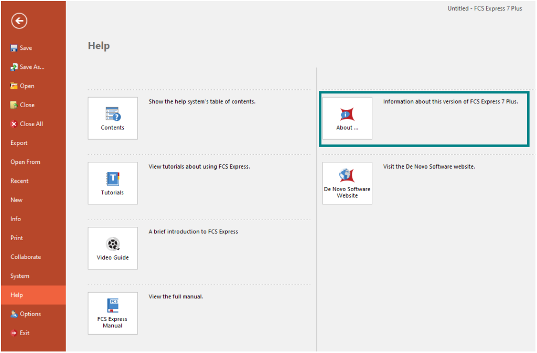Click the About icon for version information

(x=347, y=118)
